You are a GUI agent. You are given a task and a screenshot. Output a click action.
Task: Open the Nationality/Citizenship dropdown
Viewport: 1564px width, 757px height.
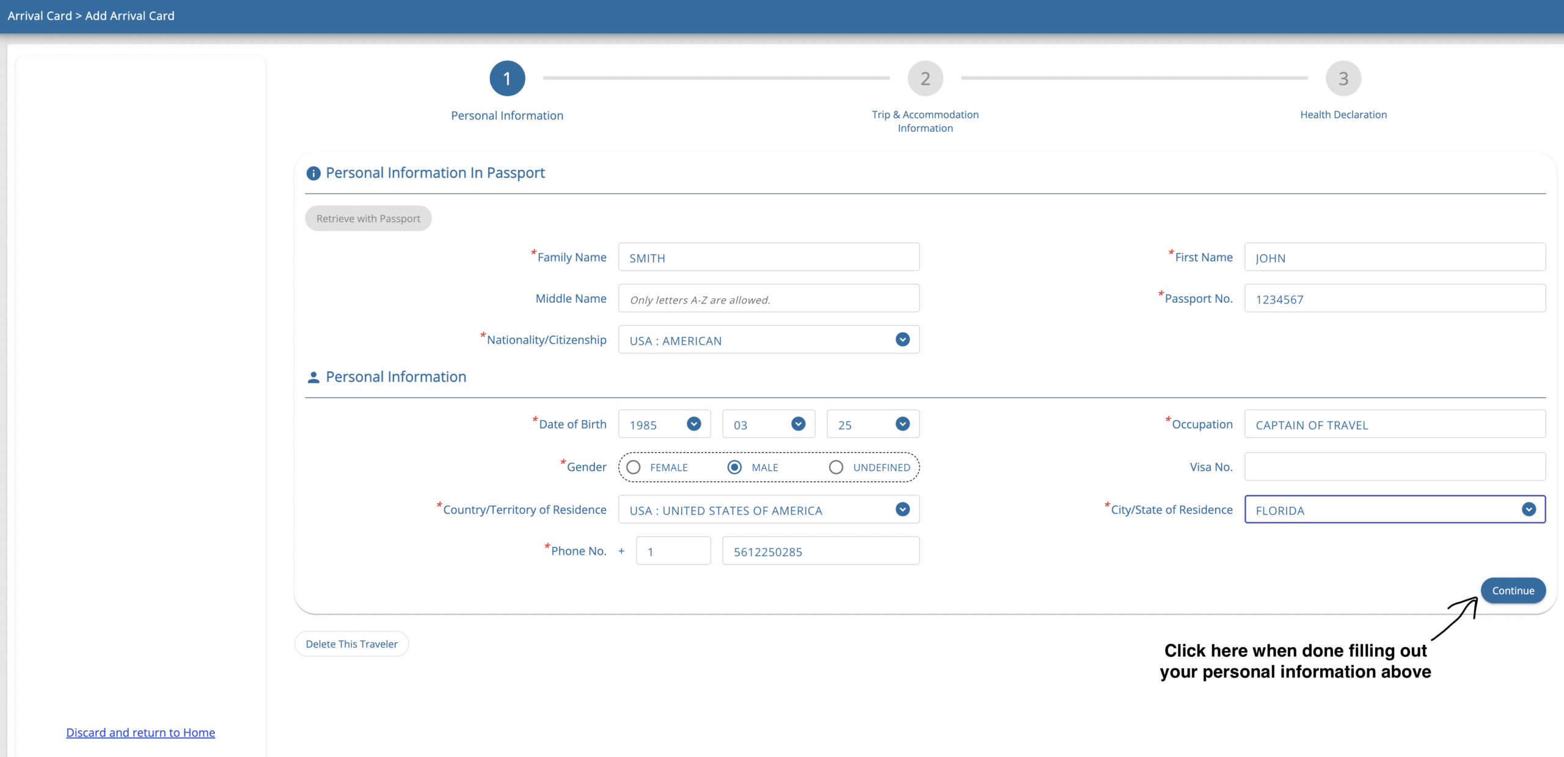coord(902,339)
